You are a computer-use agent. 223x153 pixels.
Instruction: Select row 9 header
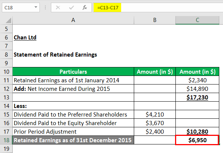tap(6, 63)
